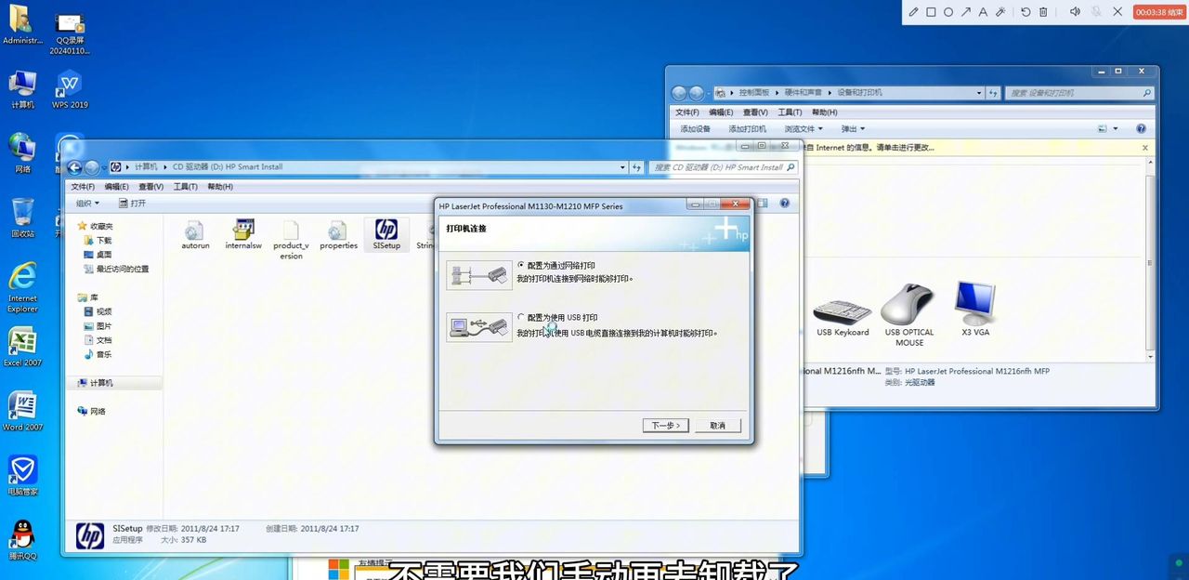
Task: Open view options dropdown in Devices window
Action: (1116, 129)
